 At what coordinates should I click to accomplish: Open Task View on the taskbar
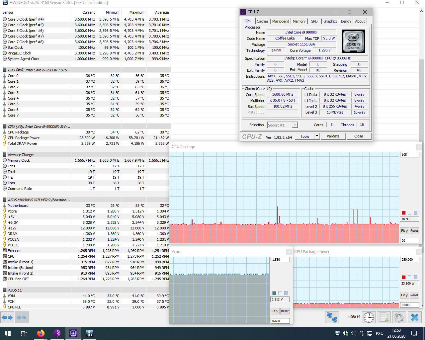pyautogui.click(x=24, y=333)
